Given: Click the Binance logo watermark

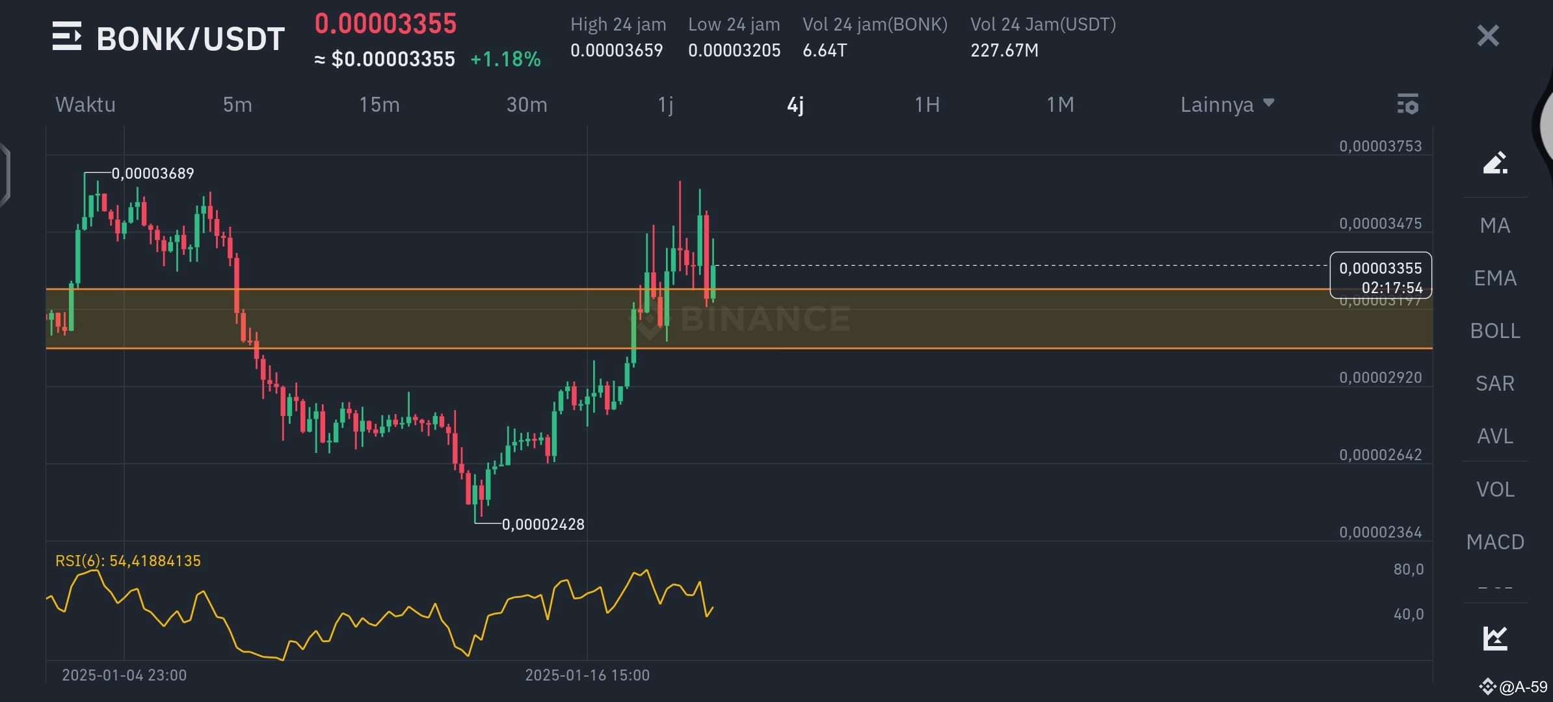Looking at the screenshot, I should [748, 318].
